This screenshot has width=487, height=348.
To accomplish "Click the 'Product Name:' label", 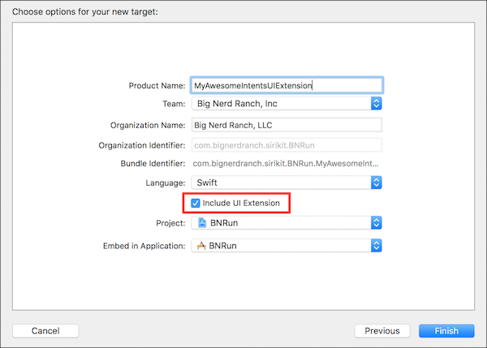I will click(x=157, y=86).
